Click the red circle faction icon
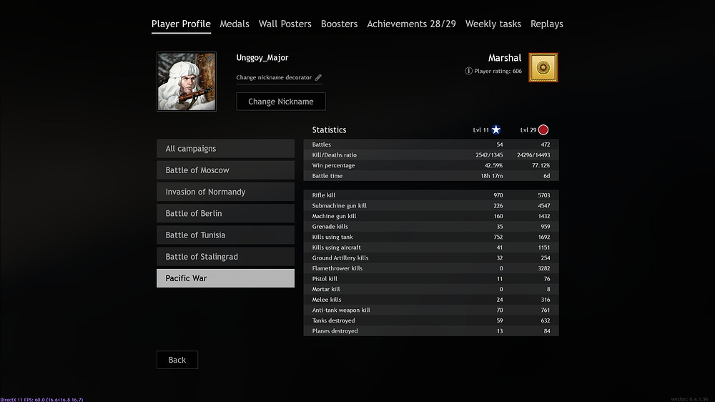 pos(543,130)
